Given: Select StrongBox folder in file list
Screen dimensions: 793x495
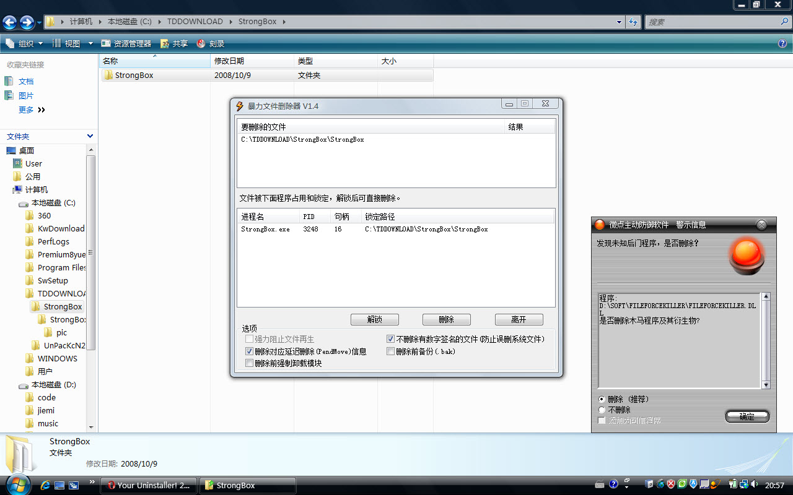Looking at the screenshot, I should (x=266, y=75).
